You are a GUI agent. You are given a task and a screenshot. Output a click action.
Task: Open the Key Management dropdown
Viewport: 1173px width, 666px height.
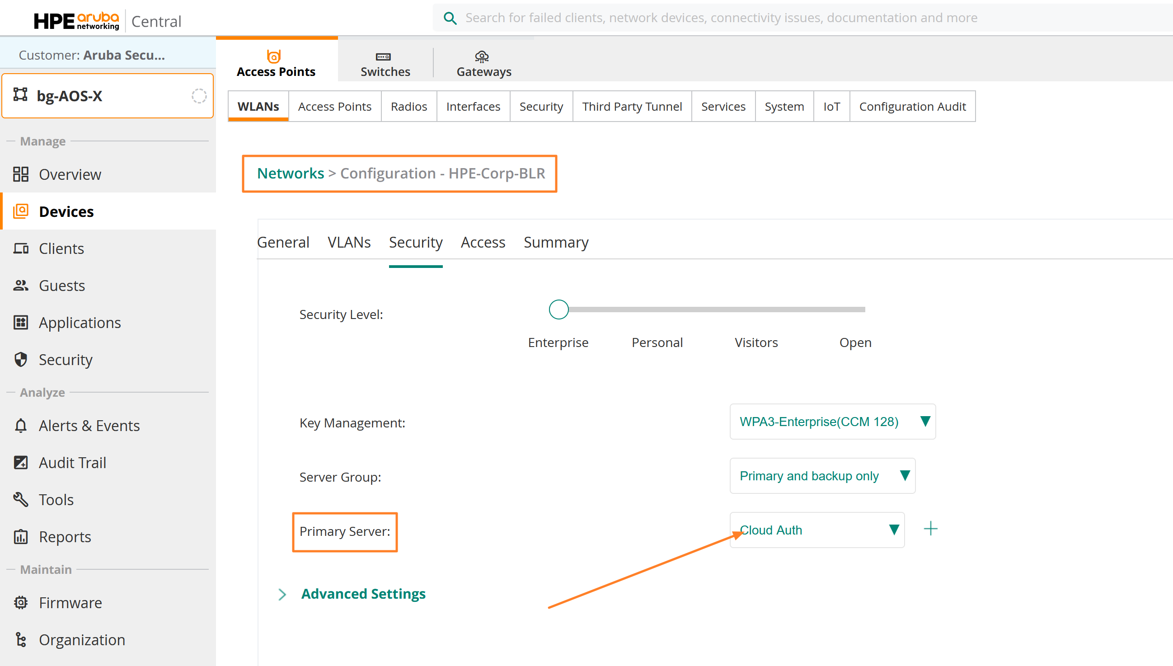point(832,421)
